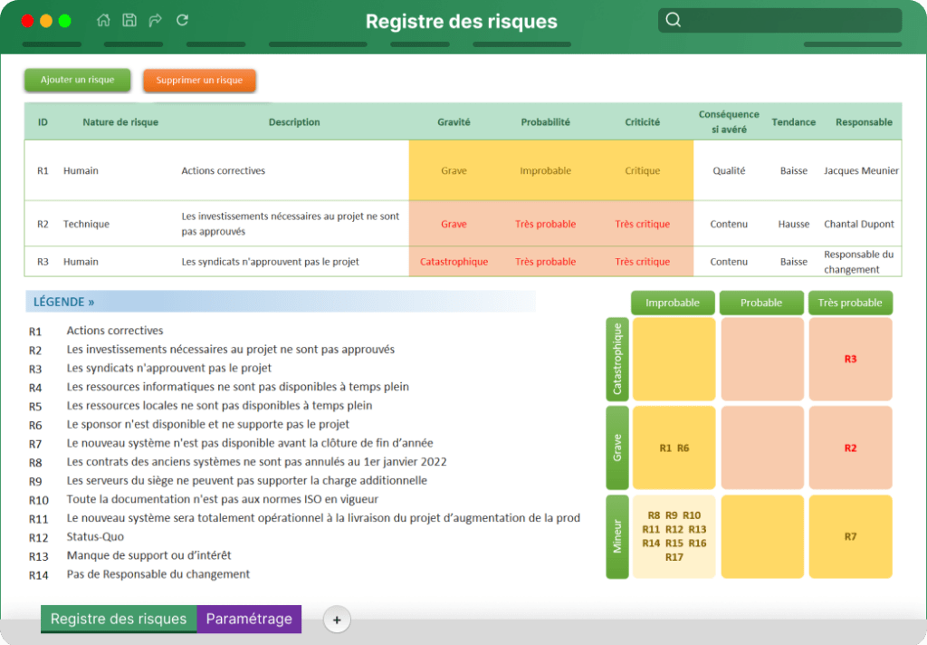
Task: Click the Description column header
Action: pyautogui.click(x=294, y=122)
